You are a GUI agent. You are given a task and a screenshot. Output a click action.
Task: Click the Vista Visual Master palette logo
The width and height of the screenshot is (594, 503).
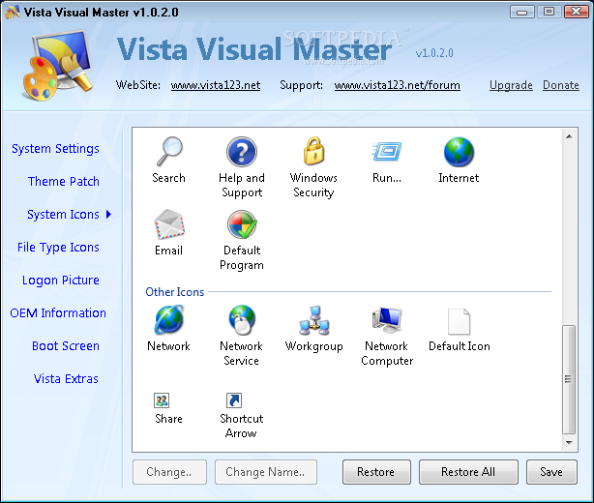tap(58, 65)
